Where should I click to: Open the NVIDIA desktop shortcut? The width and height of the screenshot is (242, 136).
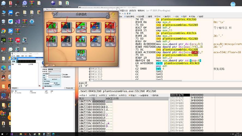coord(3,41)
